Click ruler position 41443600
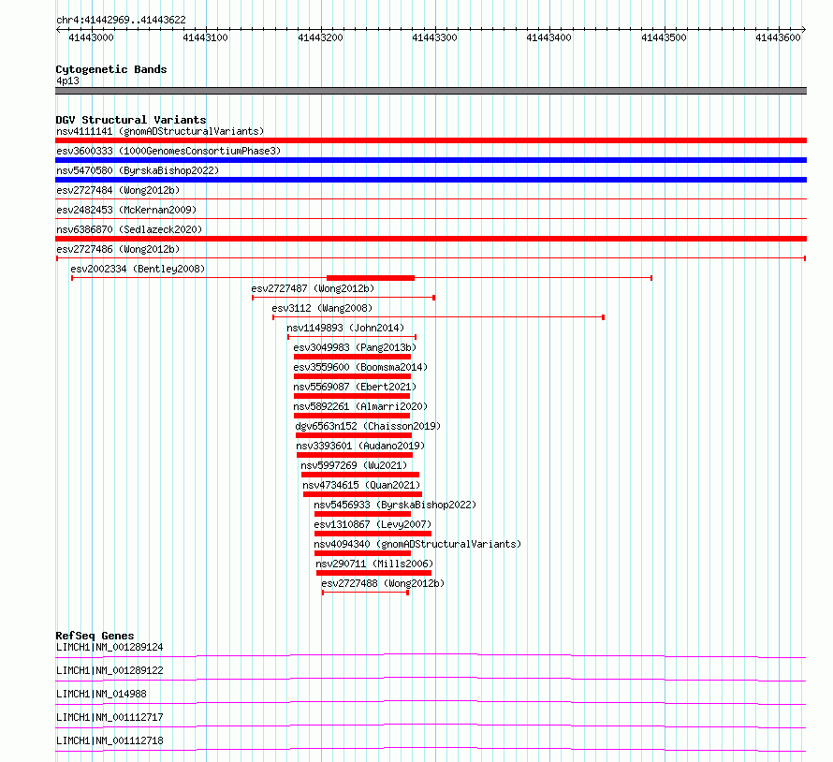The width and height of the screenshot is (833, 762). tap(779, 37)
